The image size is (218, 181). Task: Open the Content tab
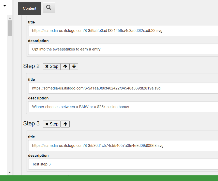point(29,8)
